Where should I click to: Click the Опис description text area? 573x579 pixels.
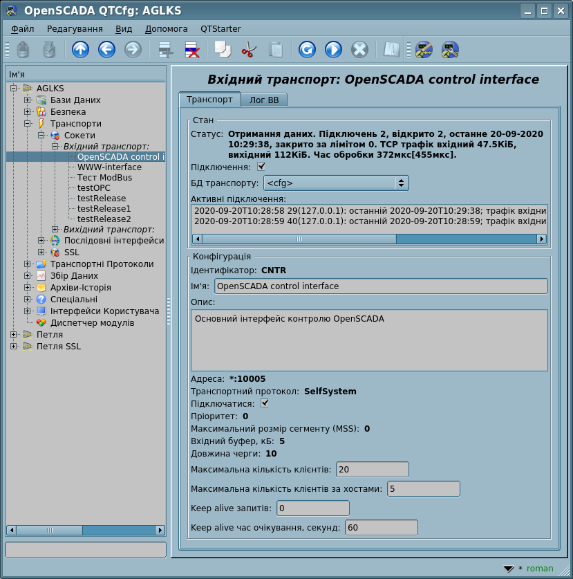click(x=369, y=340)
